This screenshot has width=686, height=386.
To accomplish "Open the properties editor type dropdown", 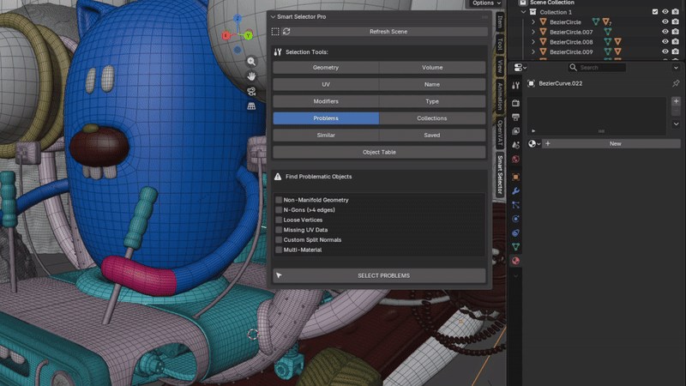I will 520,68.
